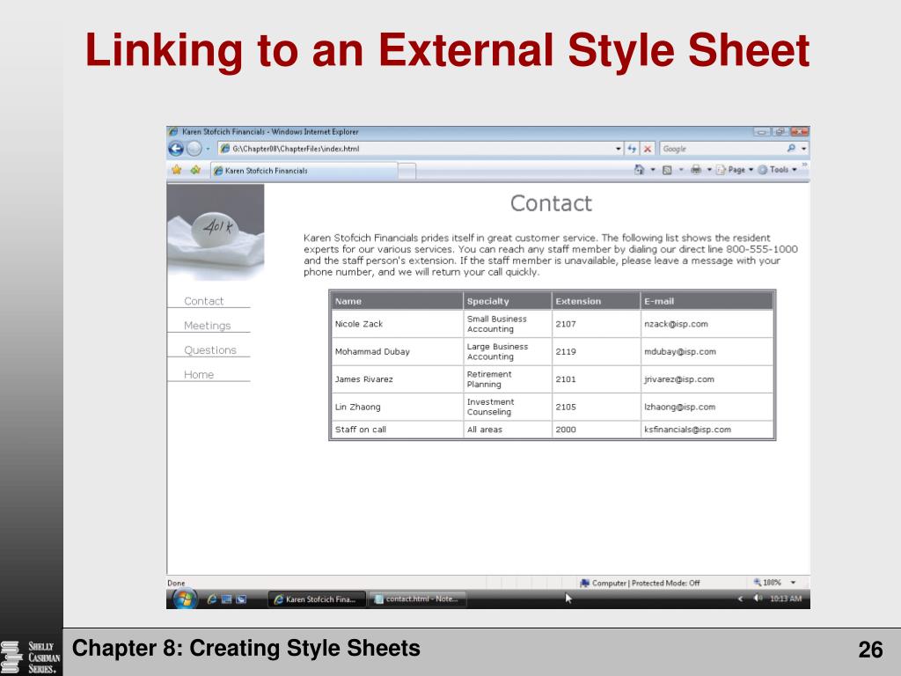This screenshot has width=901, height=676.
Task: Open the Meetings navigation link
Action: 208,326
